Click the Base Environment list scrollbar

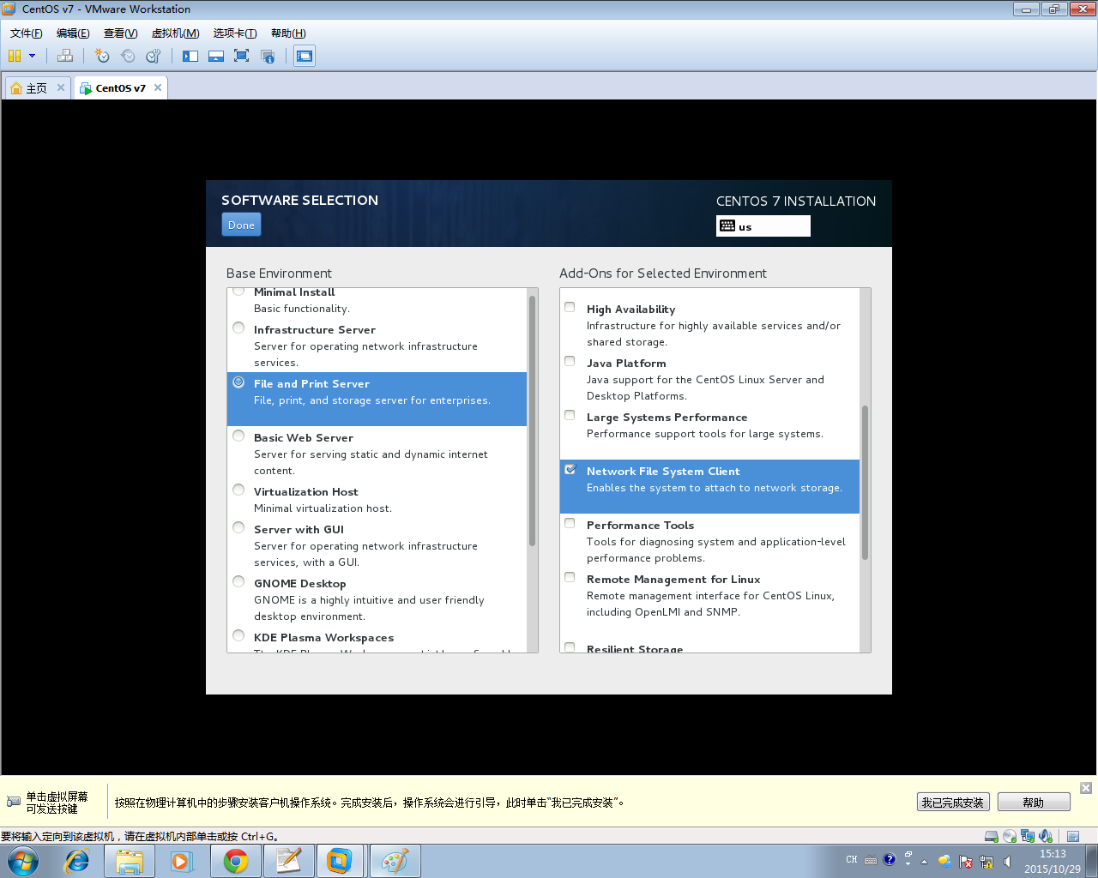(532, 421)
